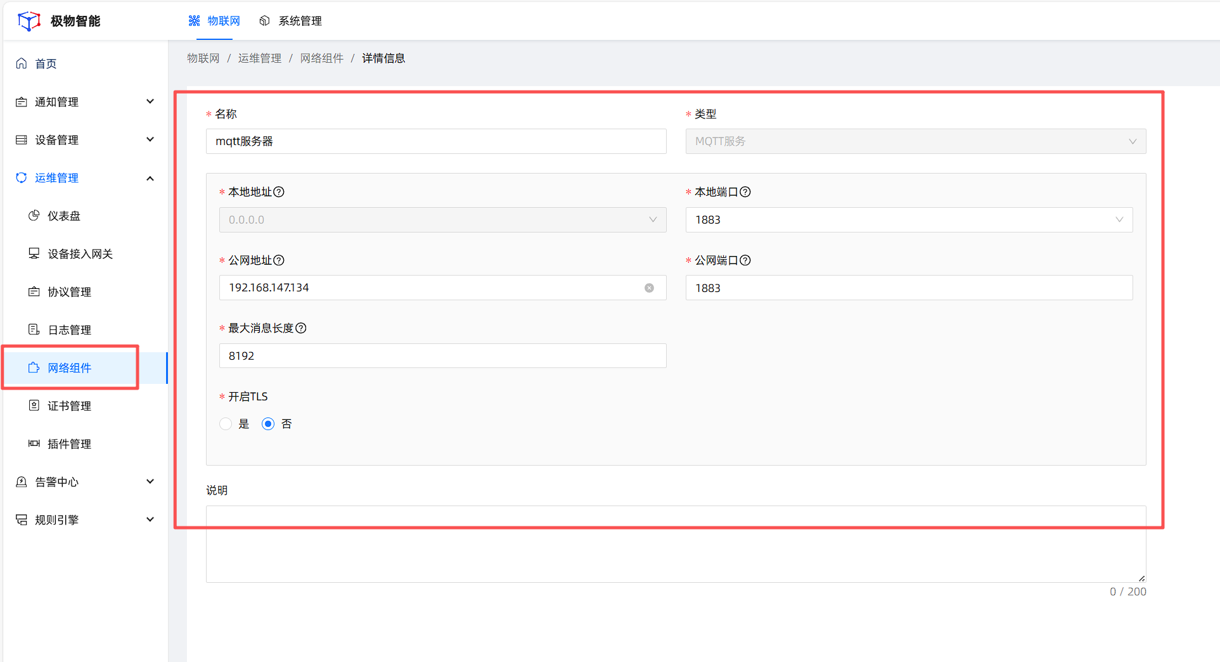The image size is (1220, 662).
Task: Click 运维管理 breadcrumb link
Action: (260, 58)
